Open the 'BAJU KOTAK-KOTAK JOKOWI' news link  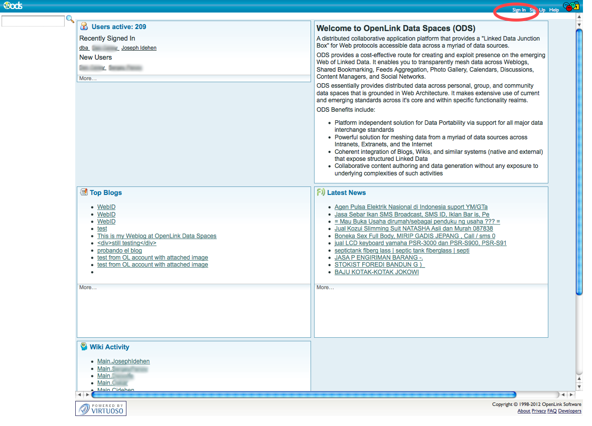376,272
